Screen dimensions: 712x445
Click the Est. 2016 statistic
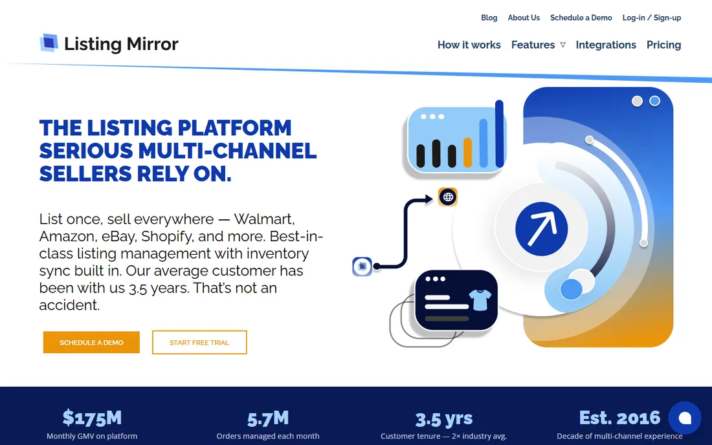click(x=619, y=417)
